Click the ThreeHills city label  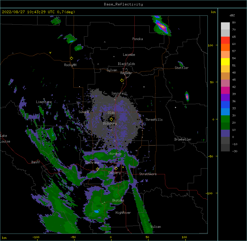click(x=154, y=120)
